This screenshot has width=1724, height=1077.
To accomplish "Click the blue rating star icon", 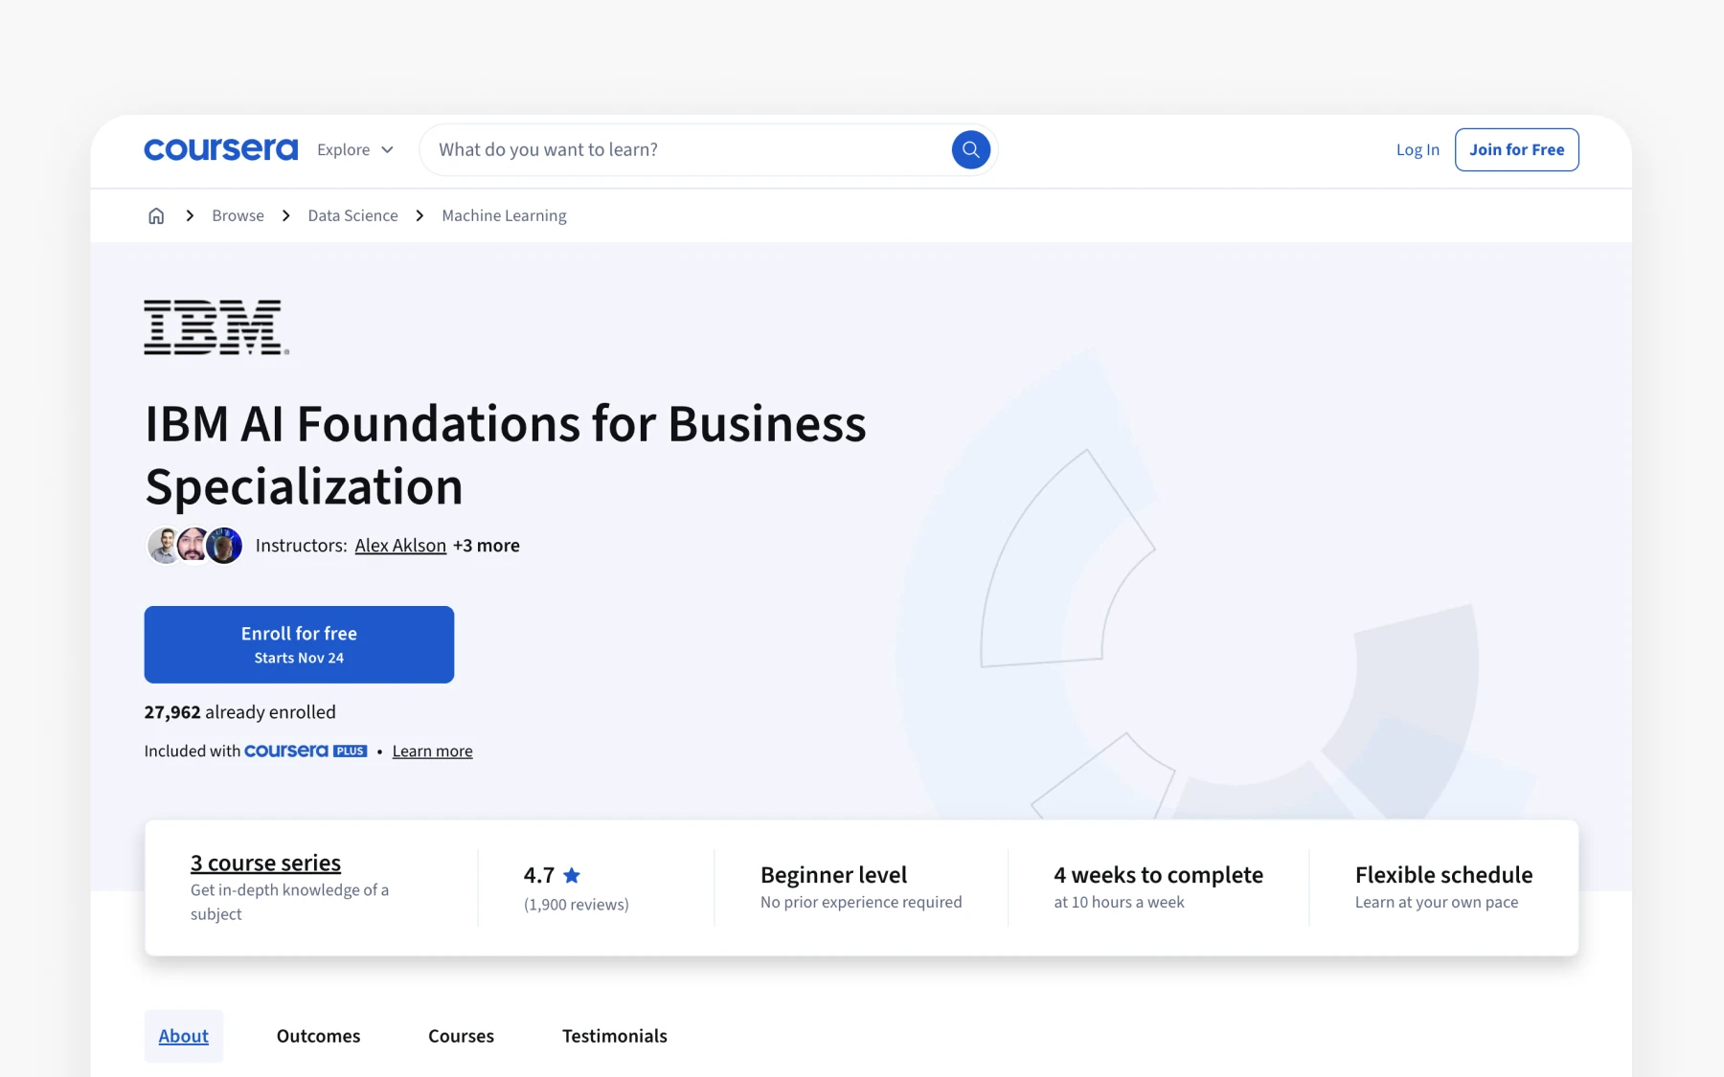I will tap(572, 875).
